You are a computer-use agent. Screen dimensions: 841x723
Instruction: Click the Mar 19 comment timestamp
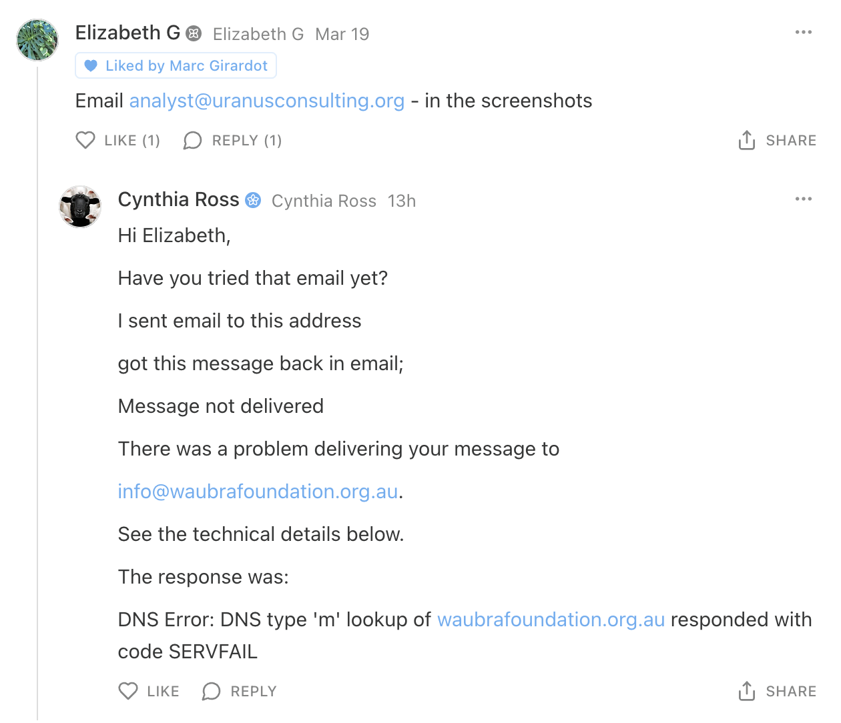click(x=342, y=34)
